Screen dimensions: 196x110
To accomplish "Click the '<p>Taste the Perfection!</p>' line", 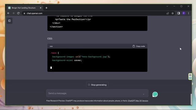I will pos(73,19).
